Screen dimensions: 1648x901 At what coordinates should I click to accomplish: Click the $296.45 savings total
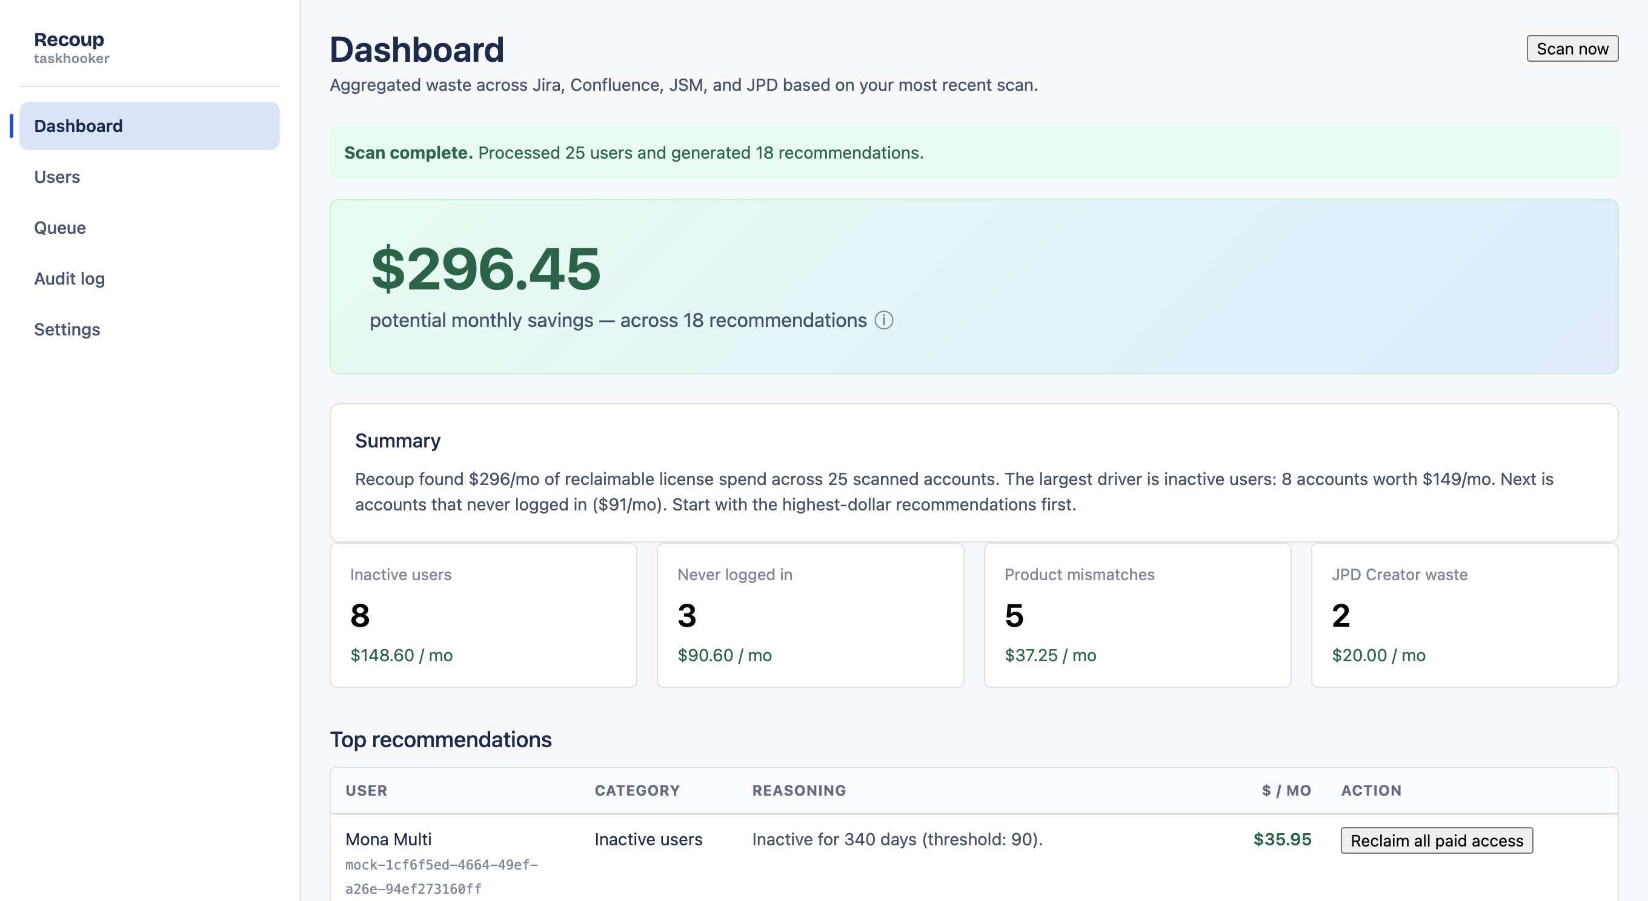pos(485,269)
